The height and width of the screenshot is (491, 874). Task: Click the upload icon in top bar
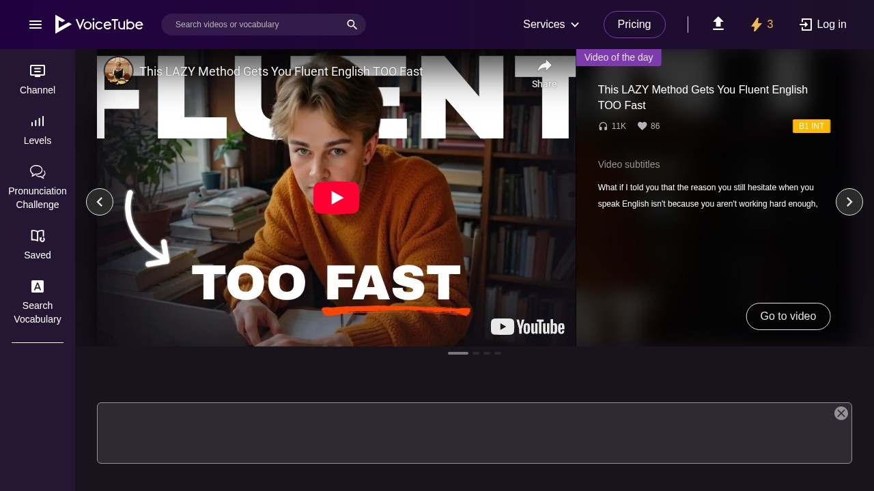[x=718, y=24]
